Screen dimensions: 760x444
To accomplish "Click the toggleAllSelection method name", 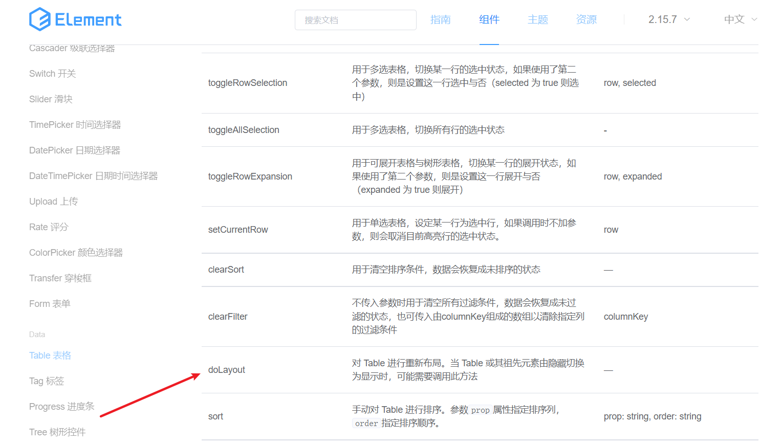I will [244, 130].
